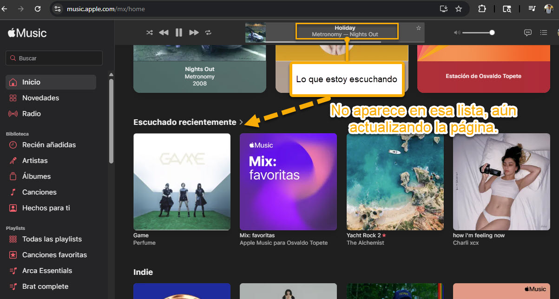Viewport: 559px width, 299px height.
Task: Toggle repeat mode
Action: coord(208,32)
